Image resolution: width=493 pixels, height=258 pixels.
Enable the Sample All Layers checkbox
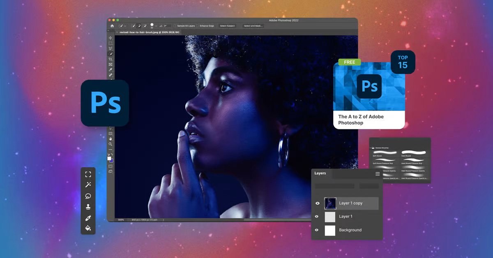pyautogui.click(x=175, y=26)
